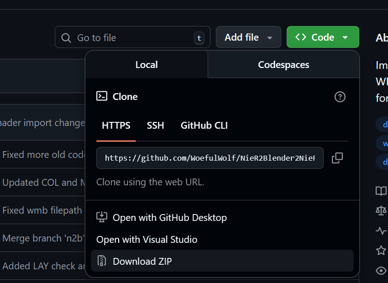This screenshot has height=283, width=388.
Task: Open with GitHub Desktop
Action: [169, 218]
